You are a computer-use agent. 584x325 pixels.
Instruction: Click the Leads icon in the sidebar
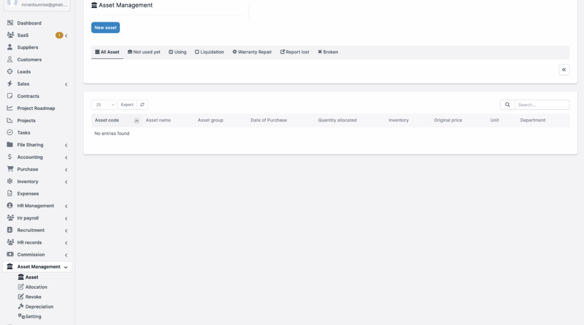[x=10, y=71]
